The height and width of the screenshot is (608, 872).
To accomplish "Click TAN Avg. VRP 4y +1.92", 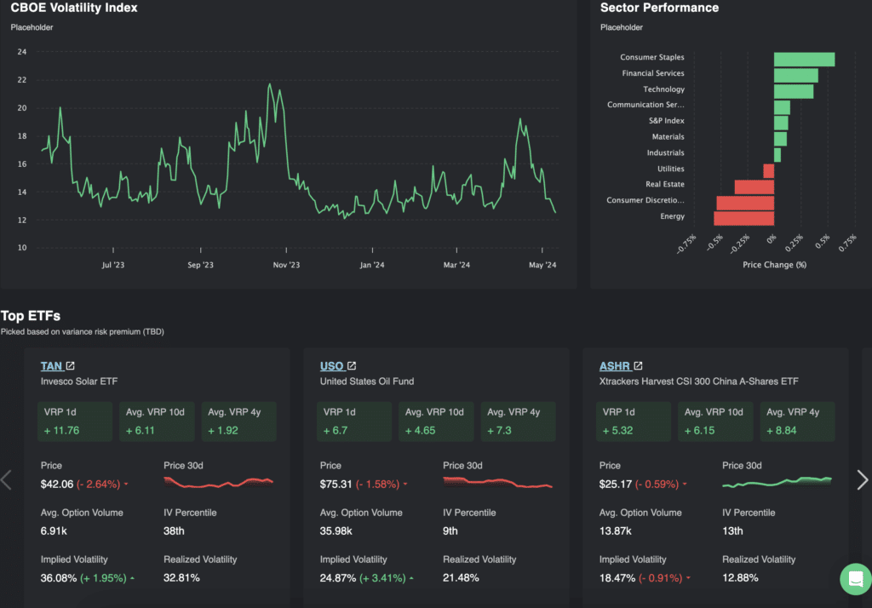I will [222, 431].
